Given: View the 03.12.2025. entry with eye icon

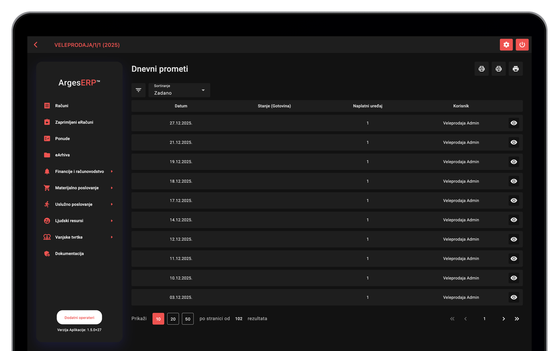Looking at the screenshot, I should tap(514, 297).
